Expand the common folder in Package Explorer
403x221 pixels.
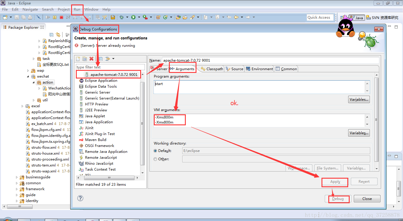tap(17, 183)
